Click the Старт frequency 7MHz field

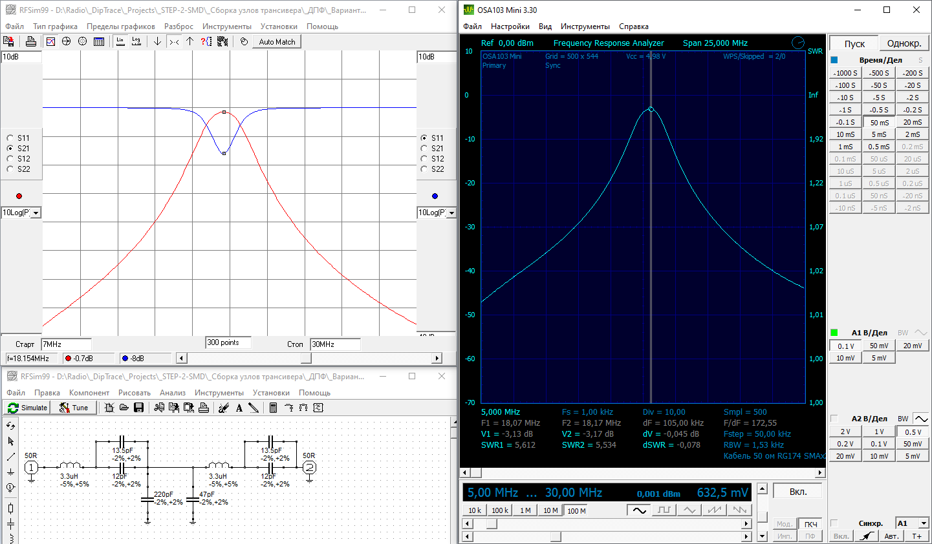(x=66, y=344)
